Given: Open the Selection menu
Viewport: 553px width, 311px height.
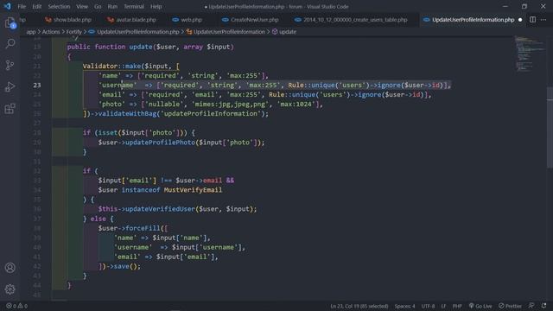Looking at the screenshot, I should coord(59,7).
